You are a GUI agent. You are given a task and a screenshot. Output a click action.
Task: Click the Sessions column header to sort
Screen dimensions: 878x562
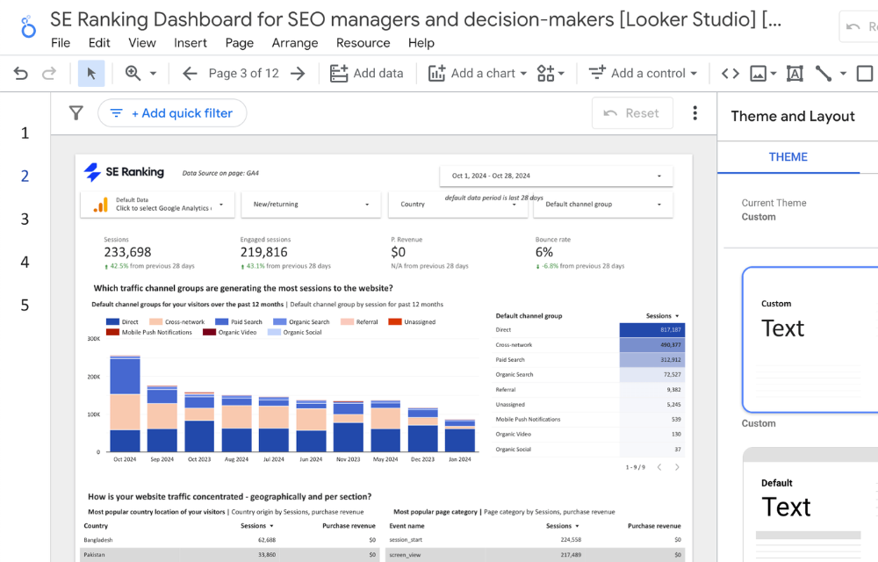coord(658,315)
